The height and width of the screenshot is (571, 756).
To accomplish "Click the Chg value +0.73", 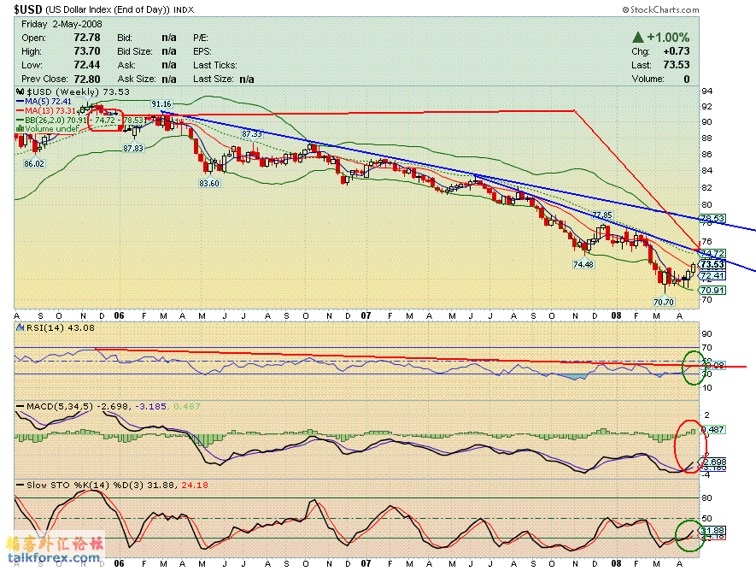I will click(x=676, y=51).
